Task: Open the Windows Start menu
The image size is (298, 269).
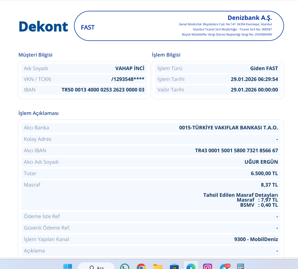Action: (x=67, y=267)
